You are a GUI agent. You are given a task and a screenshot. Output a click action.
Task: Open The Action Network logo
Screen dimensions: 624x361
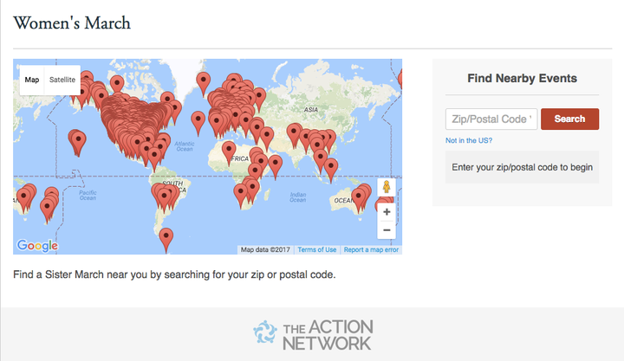(313, 335)
